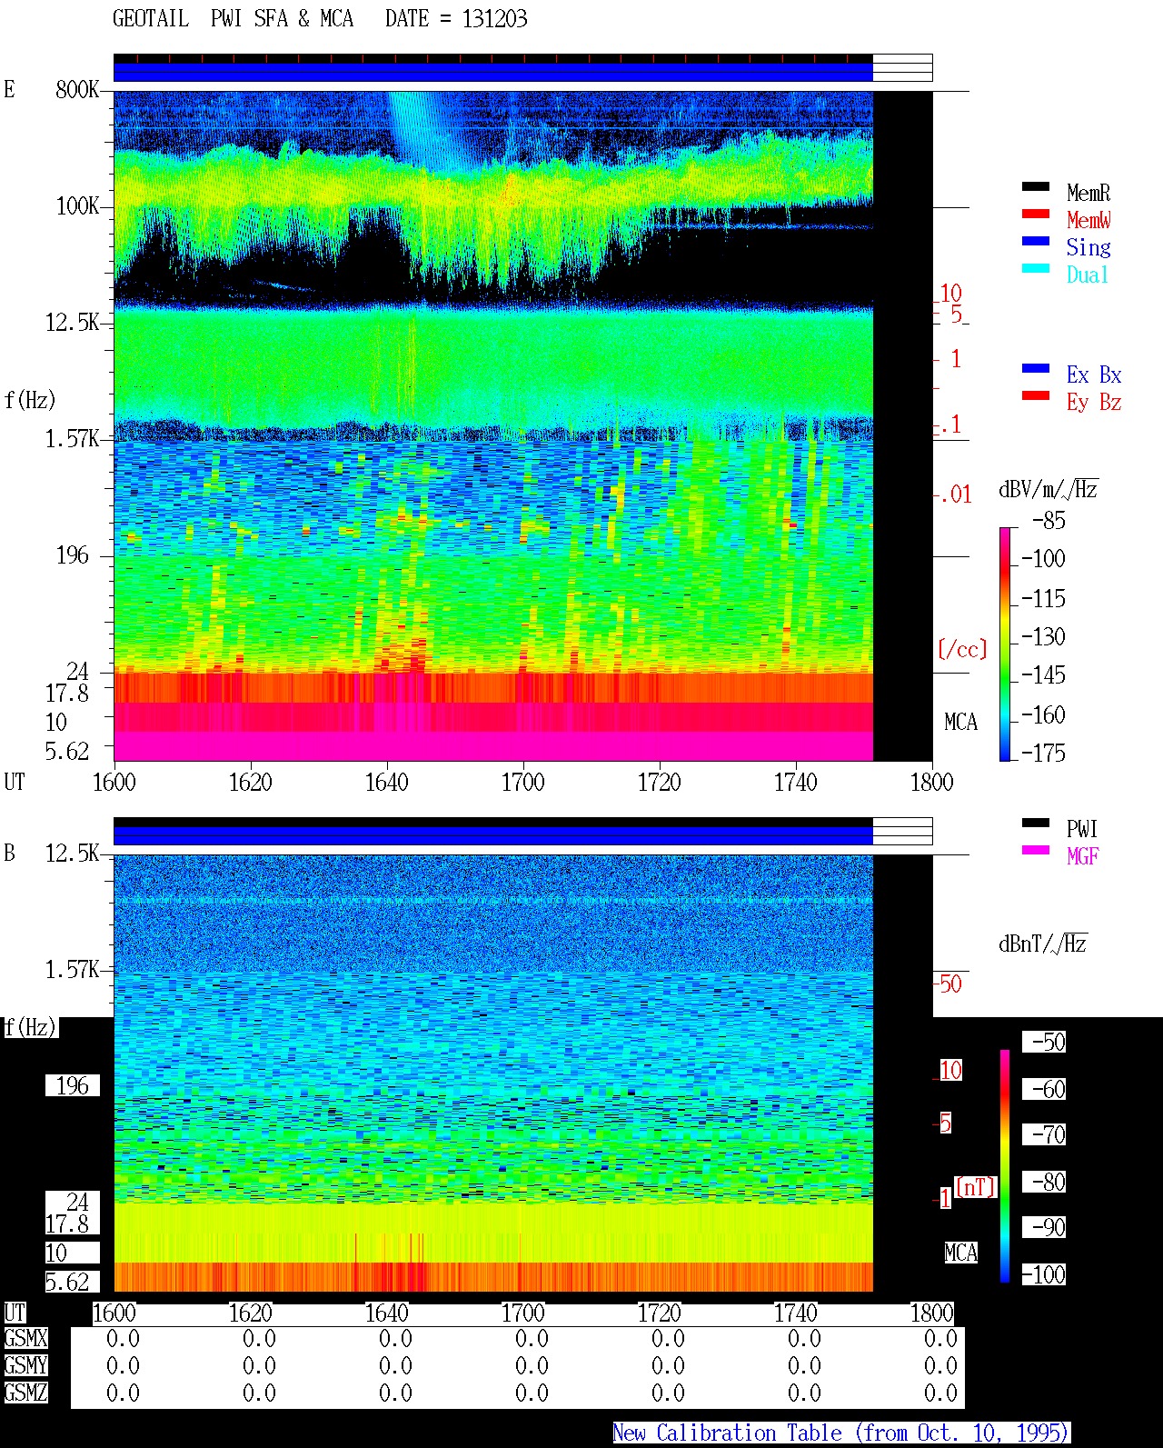Viewport: 1163px width, 1448px height.
Task: Click the MGF legend text label
Action: click(x=1083, y=856)
